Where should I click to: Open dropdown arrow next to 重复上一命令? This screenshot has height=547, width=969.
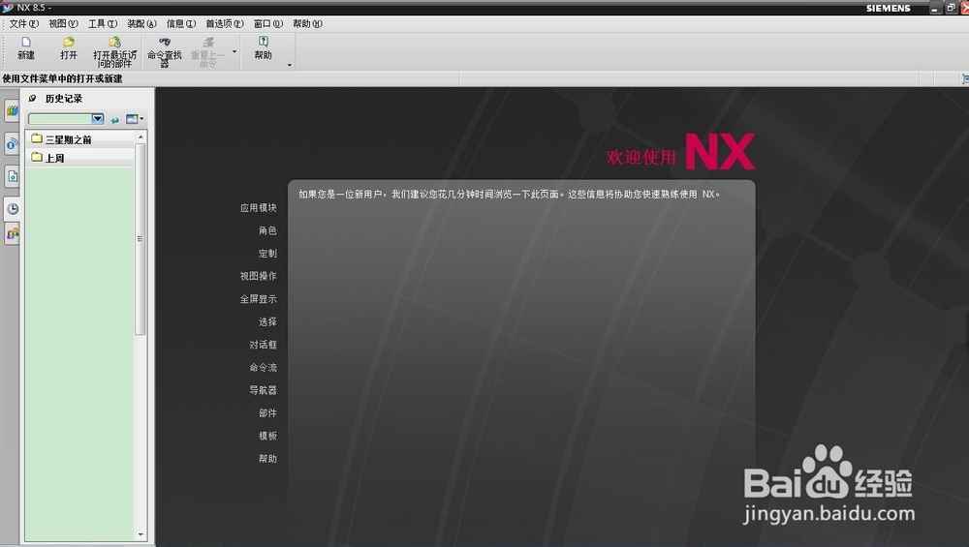pyautogui.click(x=234, y=51)
